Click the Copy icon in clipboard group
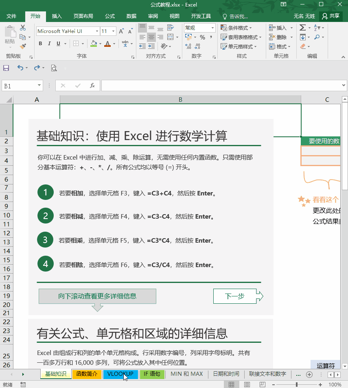The height and width of the screenshot is (388, 348). [x=22, y=37]
